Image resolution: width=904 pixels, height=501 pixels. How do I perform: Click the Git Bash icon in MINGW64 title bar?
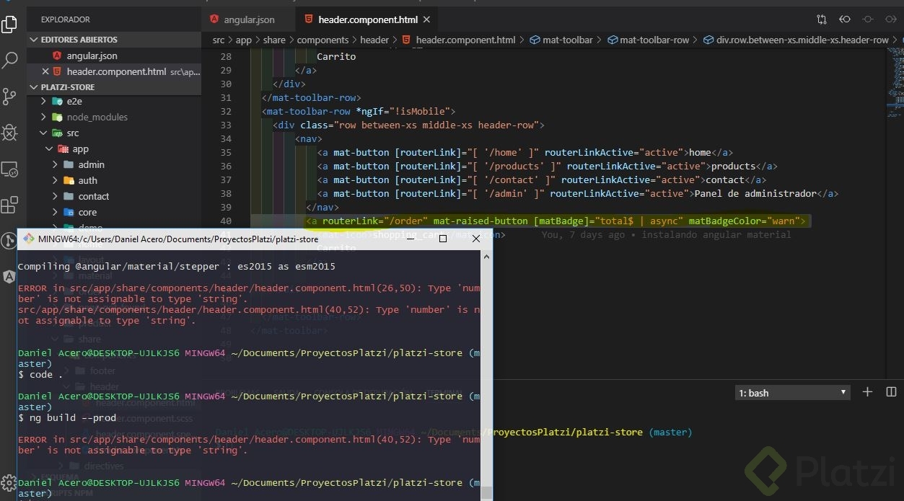click(28, 239)
